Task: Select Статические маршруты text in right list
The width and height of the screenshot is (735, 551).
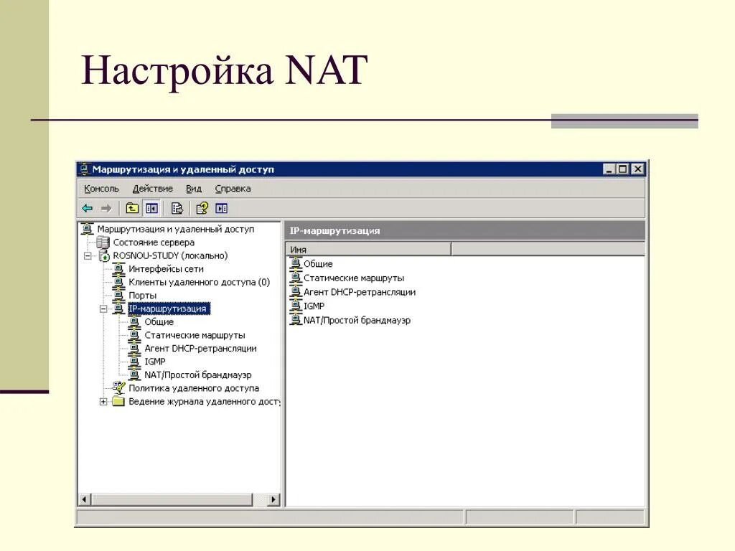Action: [x=353, y=278]
